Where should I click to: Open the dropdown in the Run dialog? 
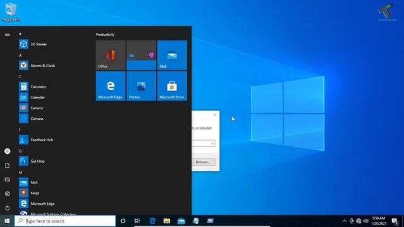tap(212, 143)
